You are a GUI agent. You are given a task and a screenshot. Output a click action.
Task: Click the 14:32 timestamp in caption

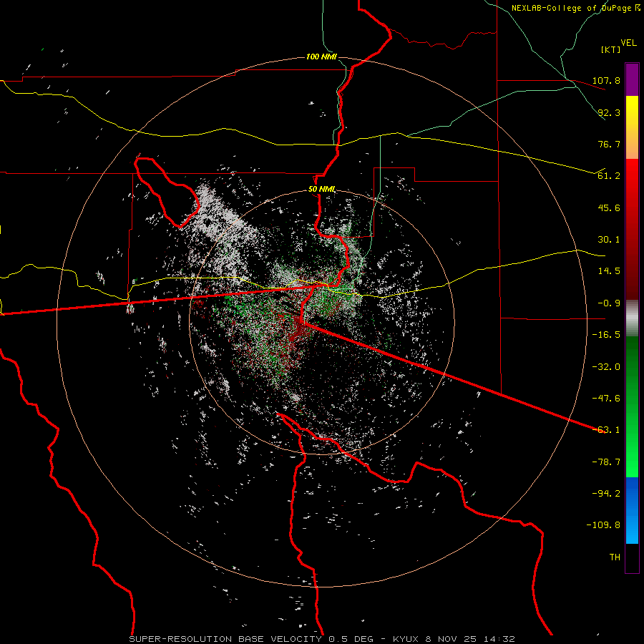pos(499,639)
